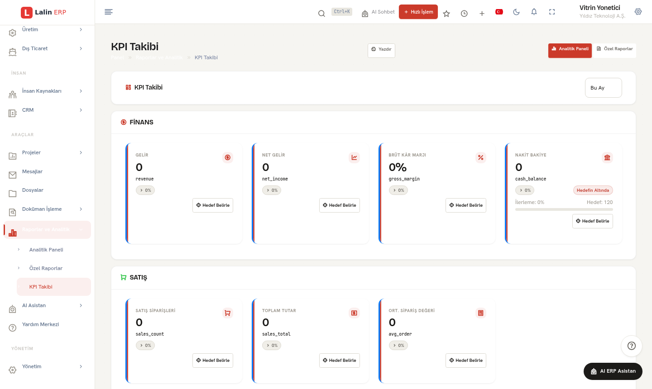
Task: Click the Toplam Tutar money icon
Action: point(354,313)
